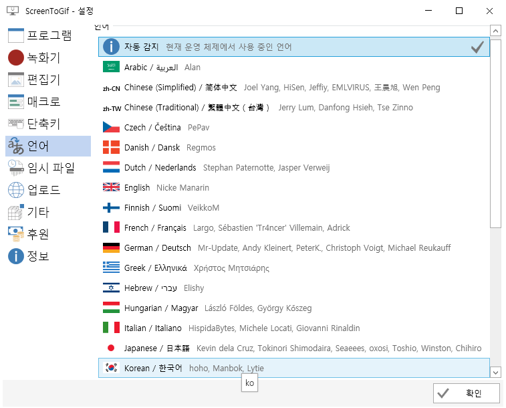
Task: Click the 자동 감지 info icon
Action: (x=112, y=47)
